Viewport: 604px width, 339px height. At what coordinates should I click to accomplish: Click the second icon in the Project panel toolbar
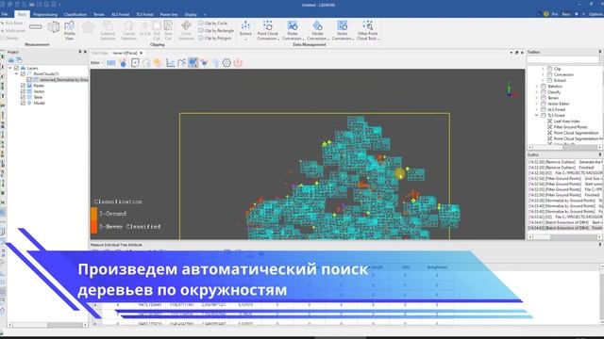point(19,60)
